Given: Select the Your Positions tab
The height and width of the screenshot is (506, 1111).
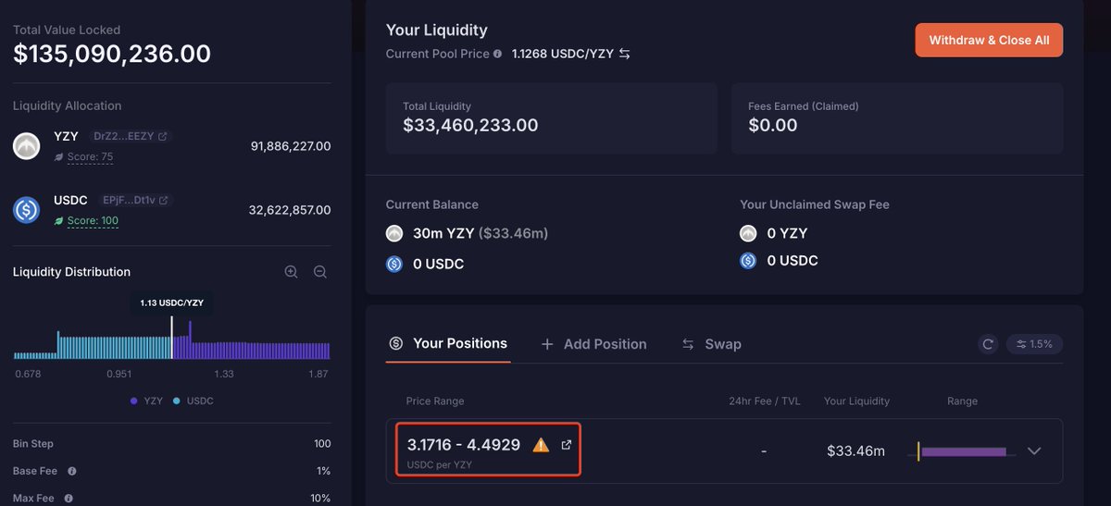Looking at the screenshot, I should tap(448, 343).
